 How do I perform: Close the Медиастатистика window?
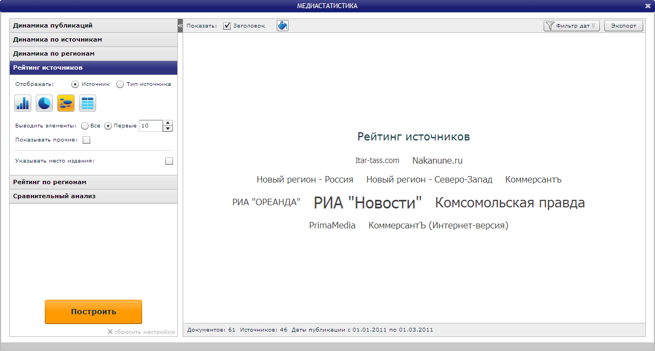647,6
